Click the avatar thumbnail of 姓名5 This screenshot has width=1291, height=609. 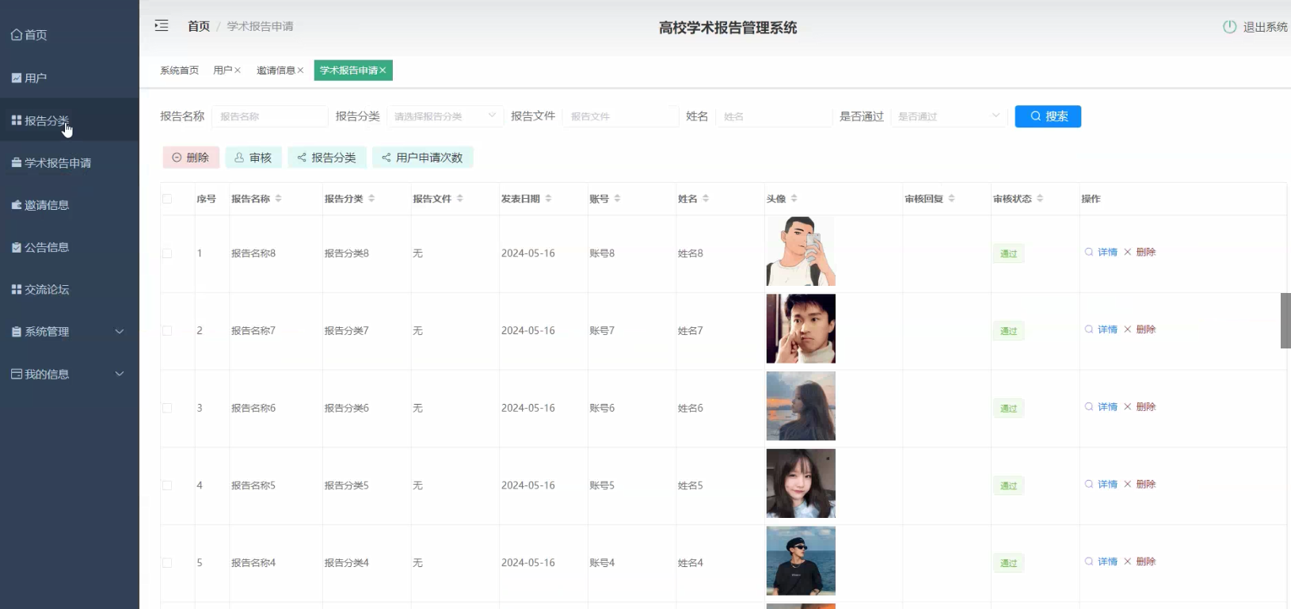(801, 483)
